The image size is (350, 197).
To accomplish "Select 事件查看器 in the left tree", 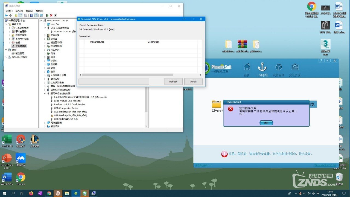I will tap(21, 31).
